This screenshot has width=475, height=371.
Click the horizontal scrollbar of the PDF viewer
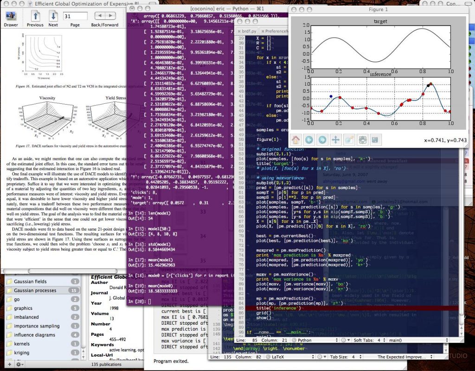(73, 271)
